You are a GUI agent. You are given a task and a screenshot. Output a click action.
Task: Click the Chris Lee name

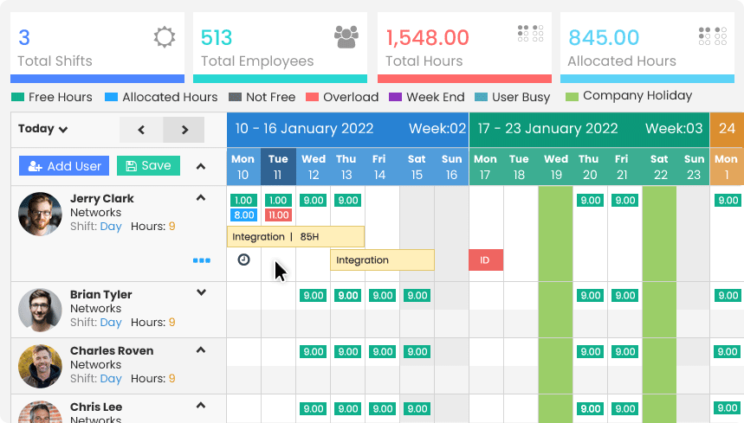coord(96,407)
